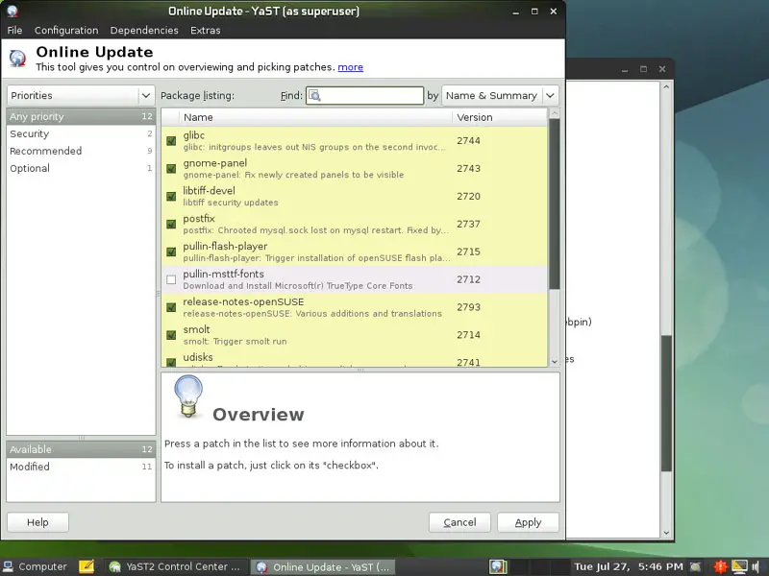Select the Optional priority filter
The height and width of the screenshot is (576, 769).
(x=81, y=168)
